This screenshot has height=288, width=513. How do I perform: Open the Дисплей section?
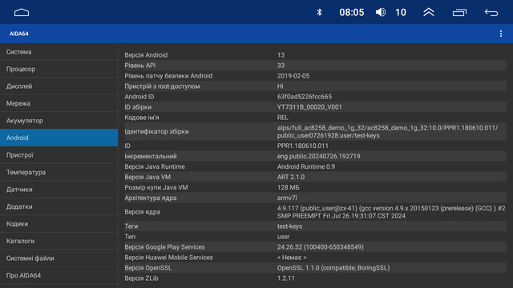[x=59, y=86]
